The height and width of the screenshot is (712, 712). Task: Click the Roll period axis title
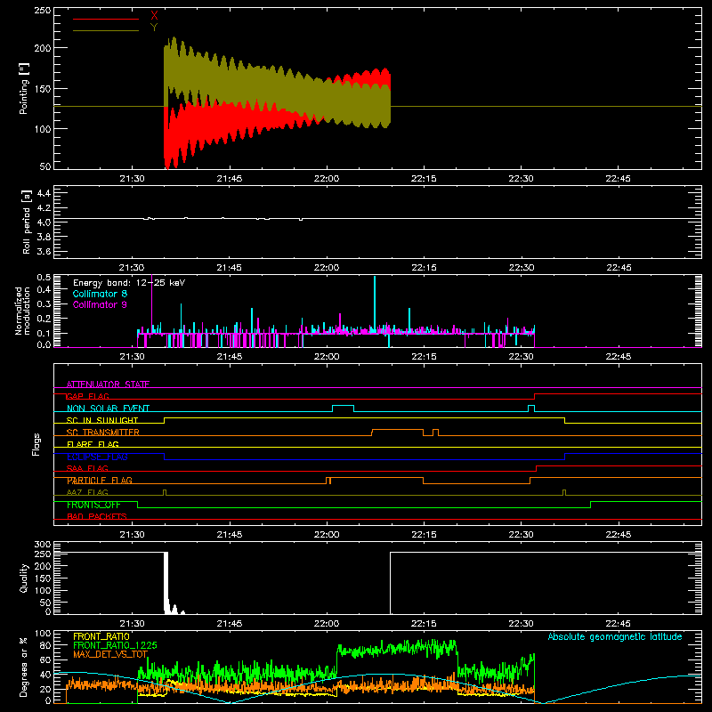click(27, 222)
